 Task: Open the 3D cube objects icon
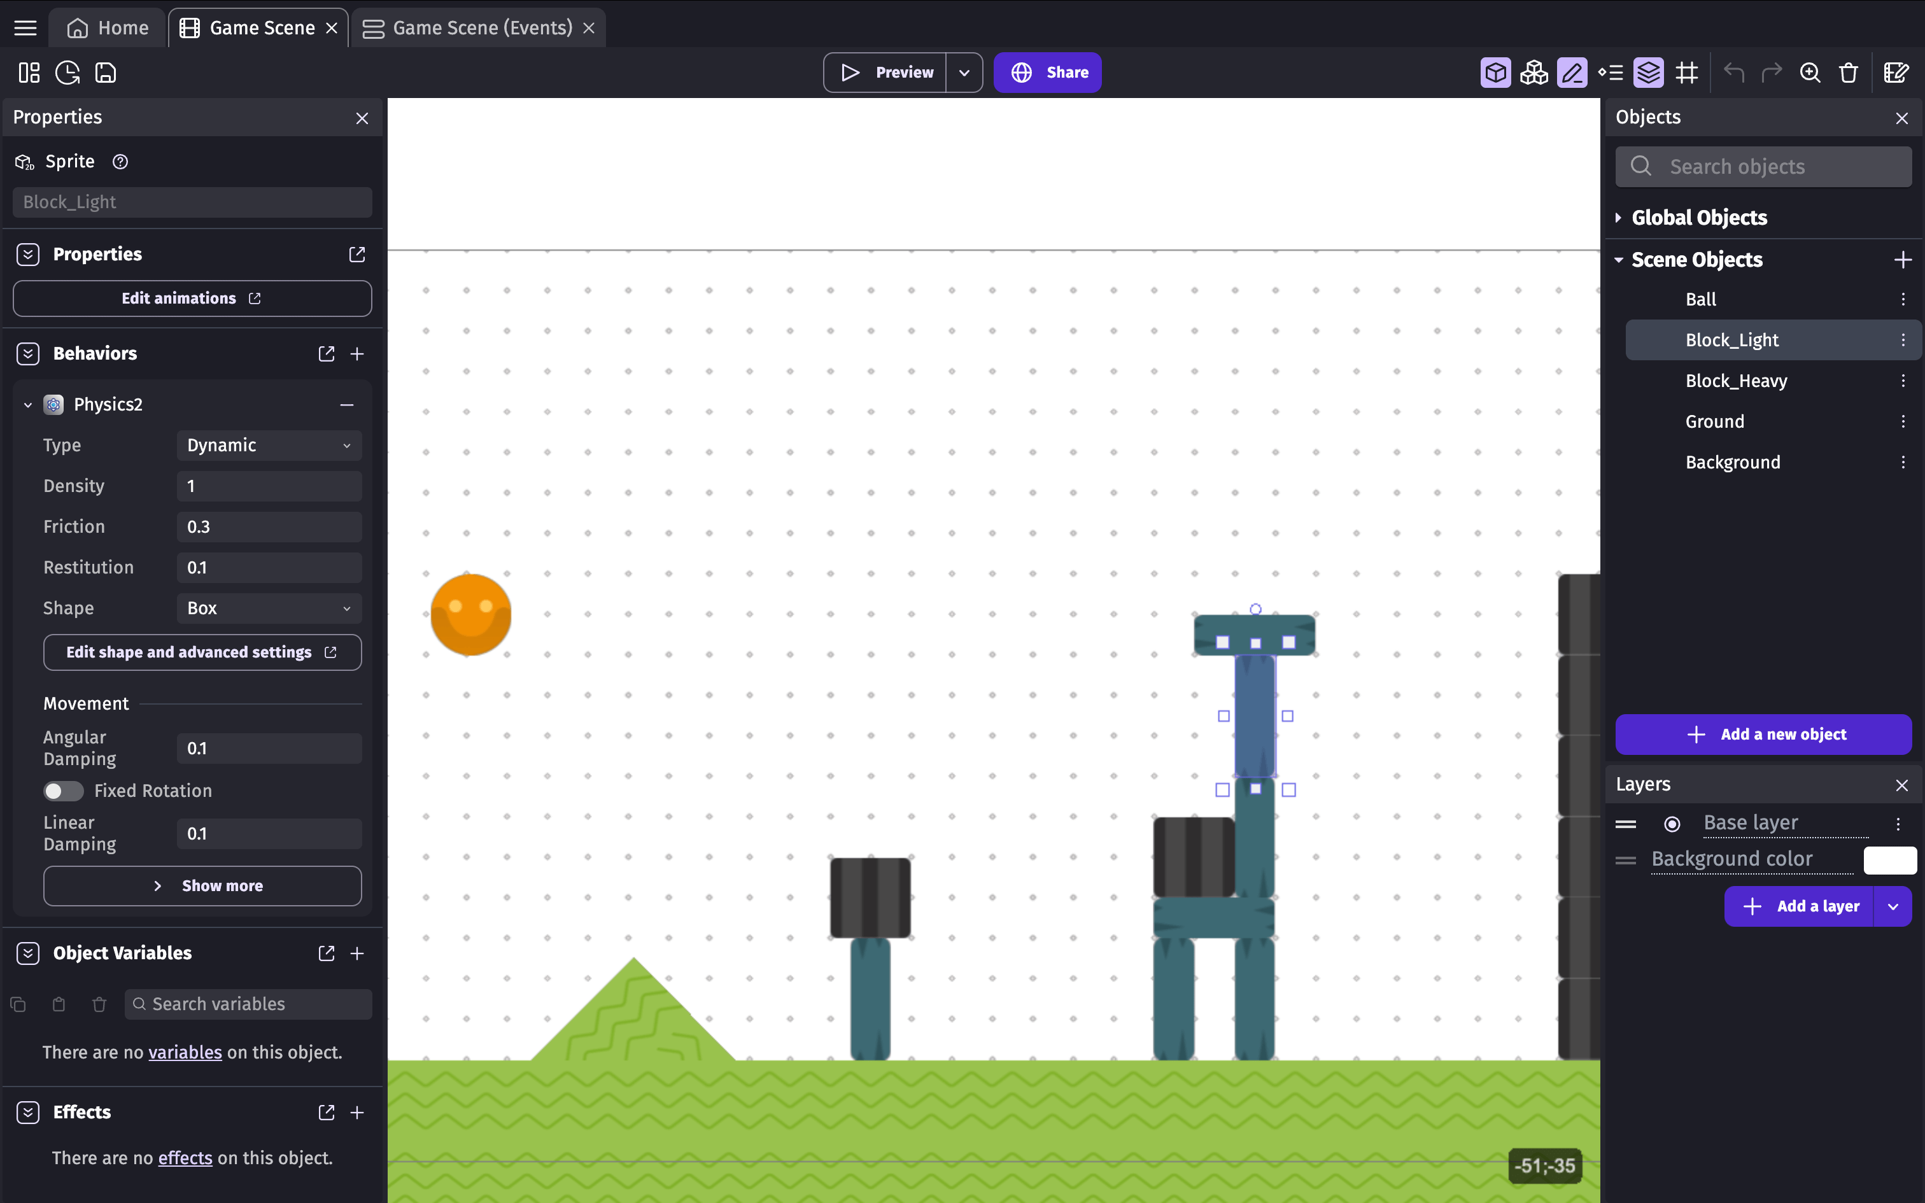pyautogui.click(x=1495, y=73)
